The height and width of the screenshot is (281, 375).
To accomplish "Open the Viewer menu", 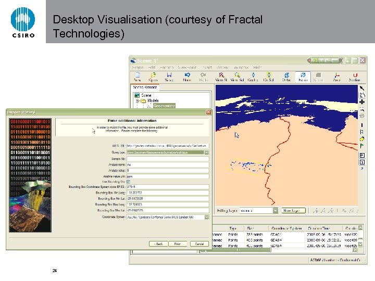I will click(222, 68).
